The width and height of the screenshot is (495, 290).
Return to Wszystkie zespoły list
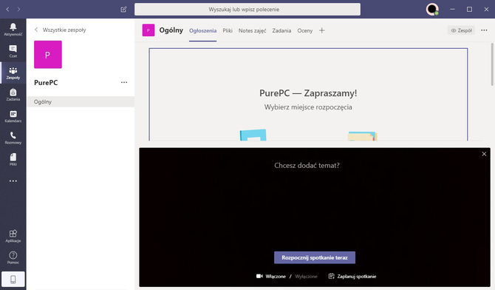click(x=60, y=30)
